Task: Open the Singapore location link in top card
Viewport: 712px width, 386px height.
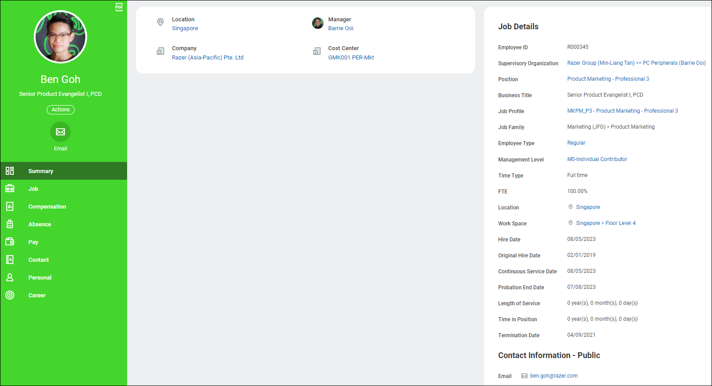Action: coord(185,28)
